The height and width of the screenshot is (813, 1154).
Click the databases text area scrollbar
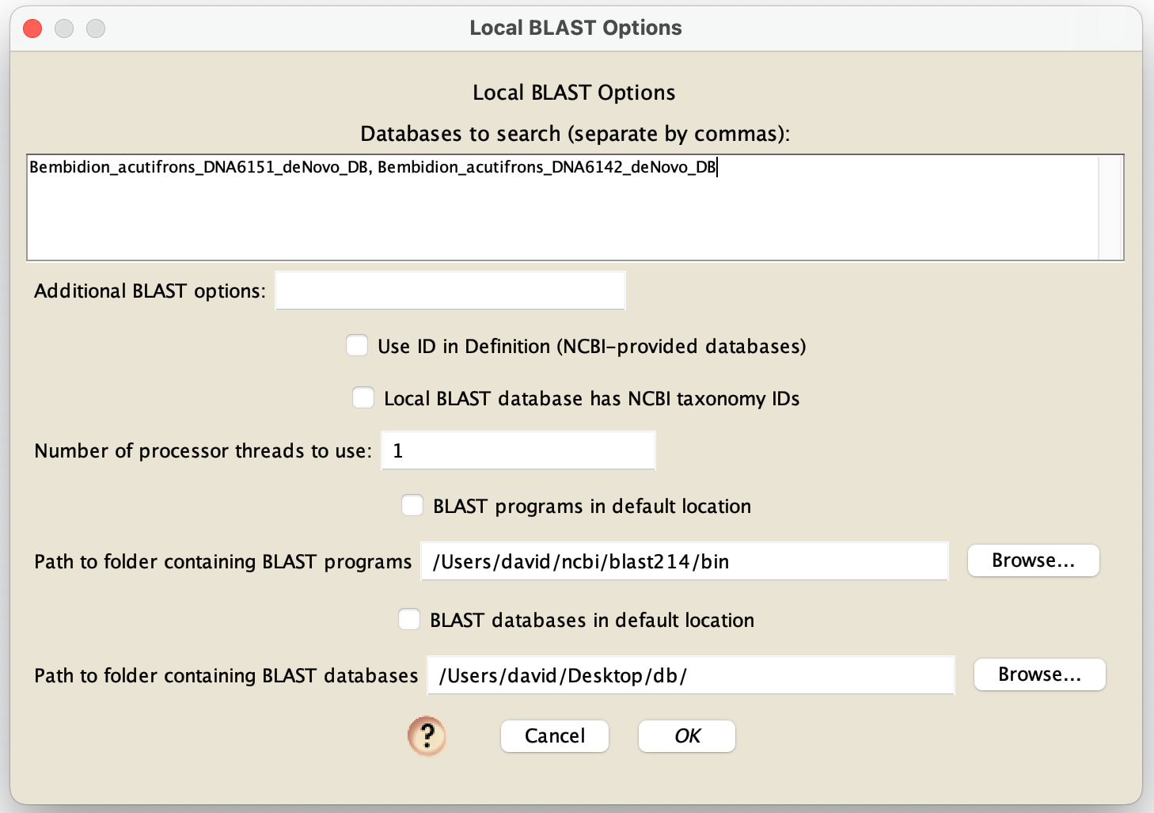[x=1111, y=207]
